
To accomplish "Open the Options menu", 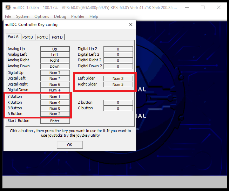I will (x=42, y=16).
